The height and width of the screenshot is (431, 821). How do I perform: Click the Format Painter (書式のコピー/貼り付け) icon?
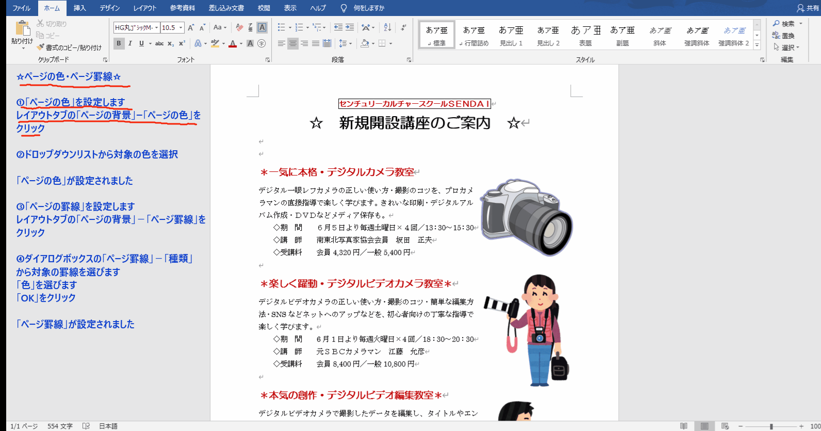pyautogui.click(x=41, y=47)
